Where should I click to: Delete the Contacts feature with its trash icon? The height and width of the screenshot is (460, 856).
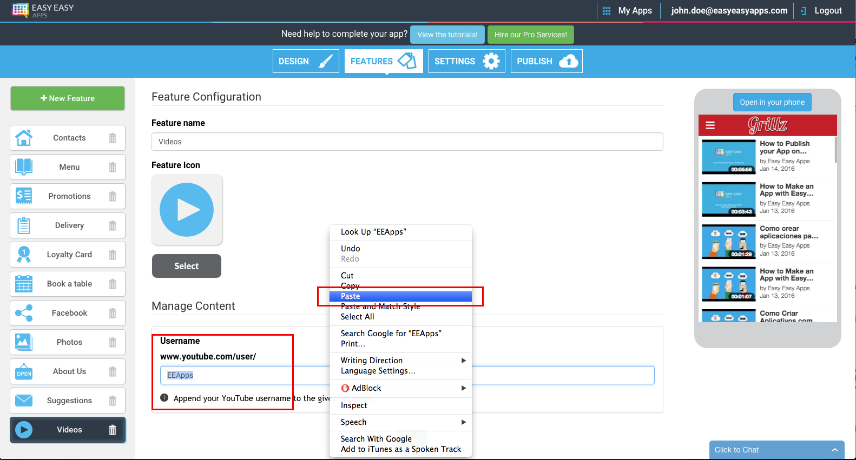coord(113,138)
